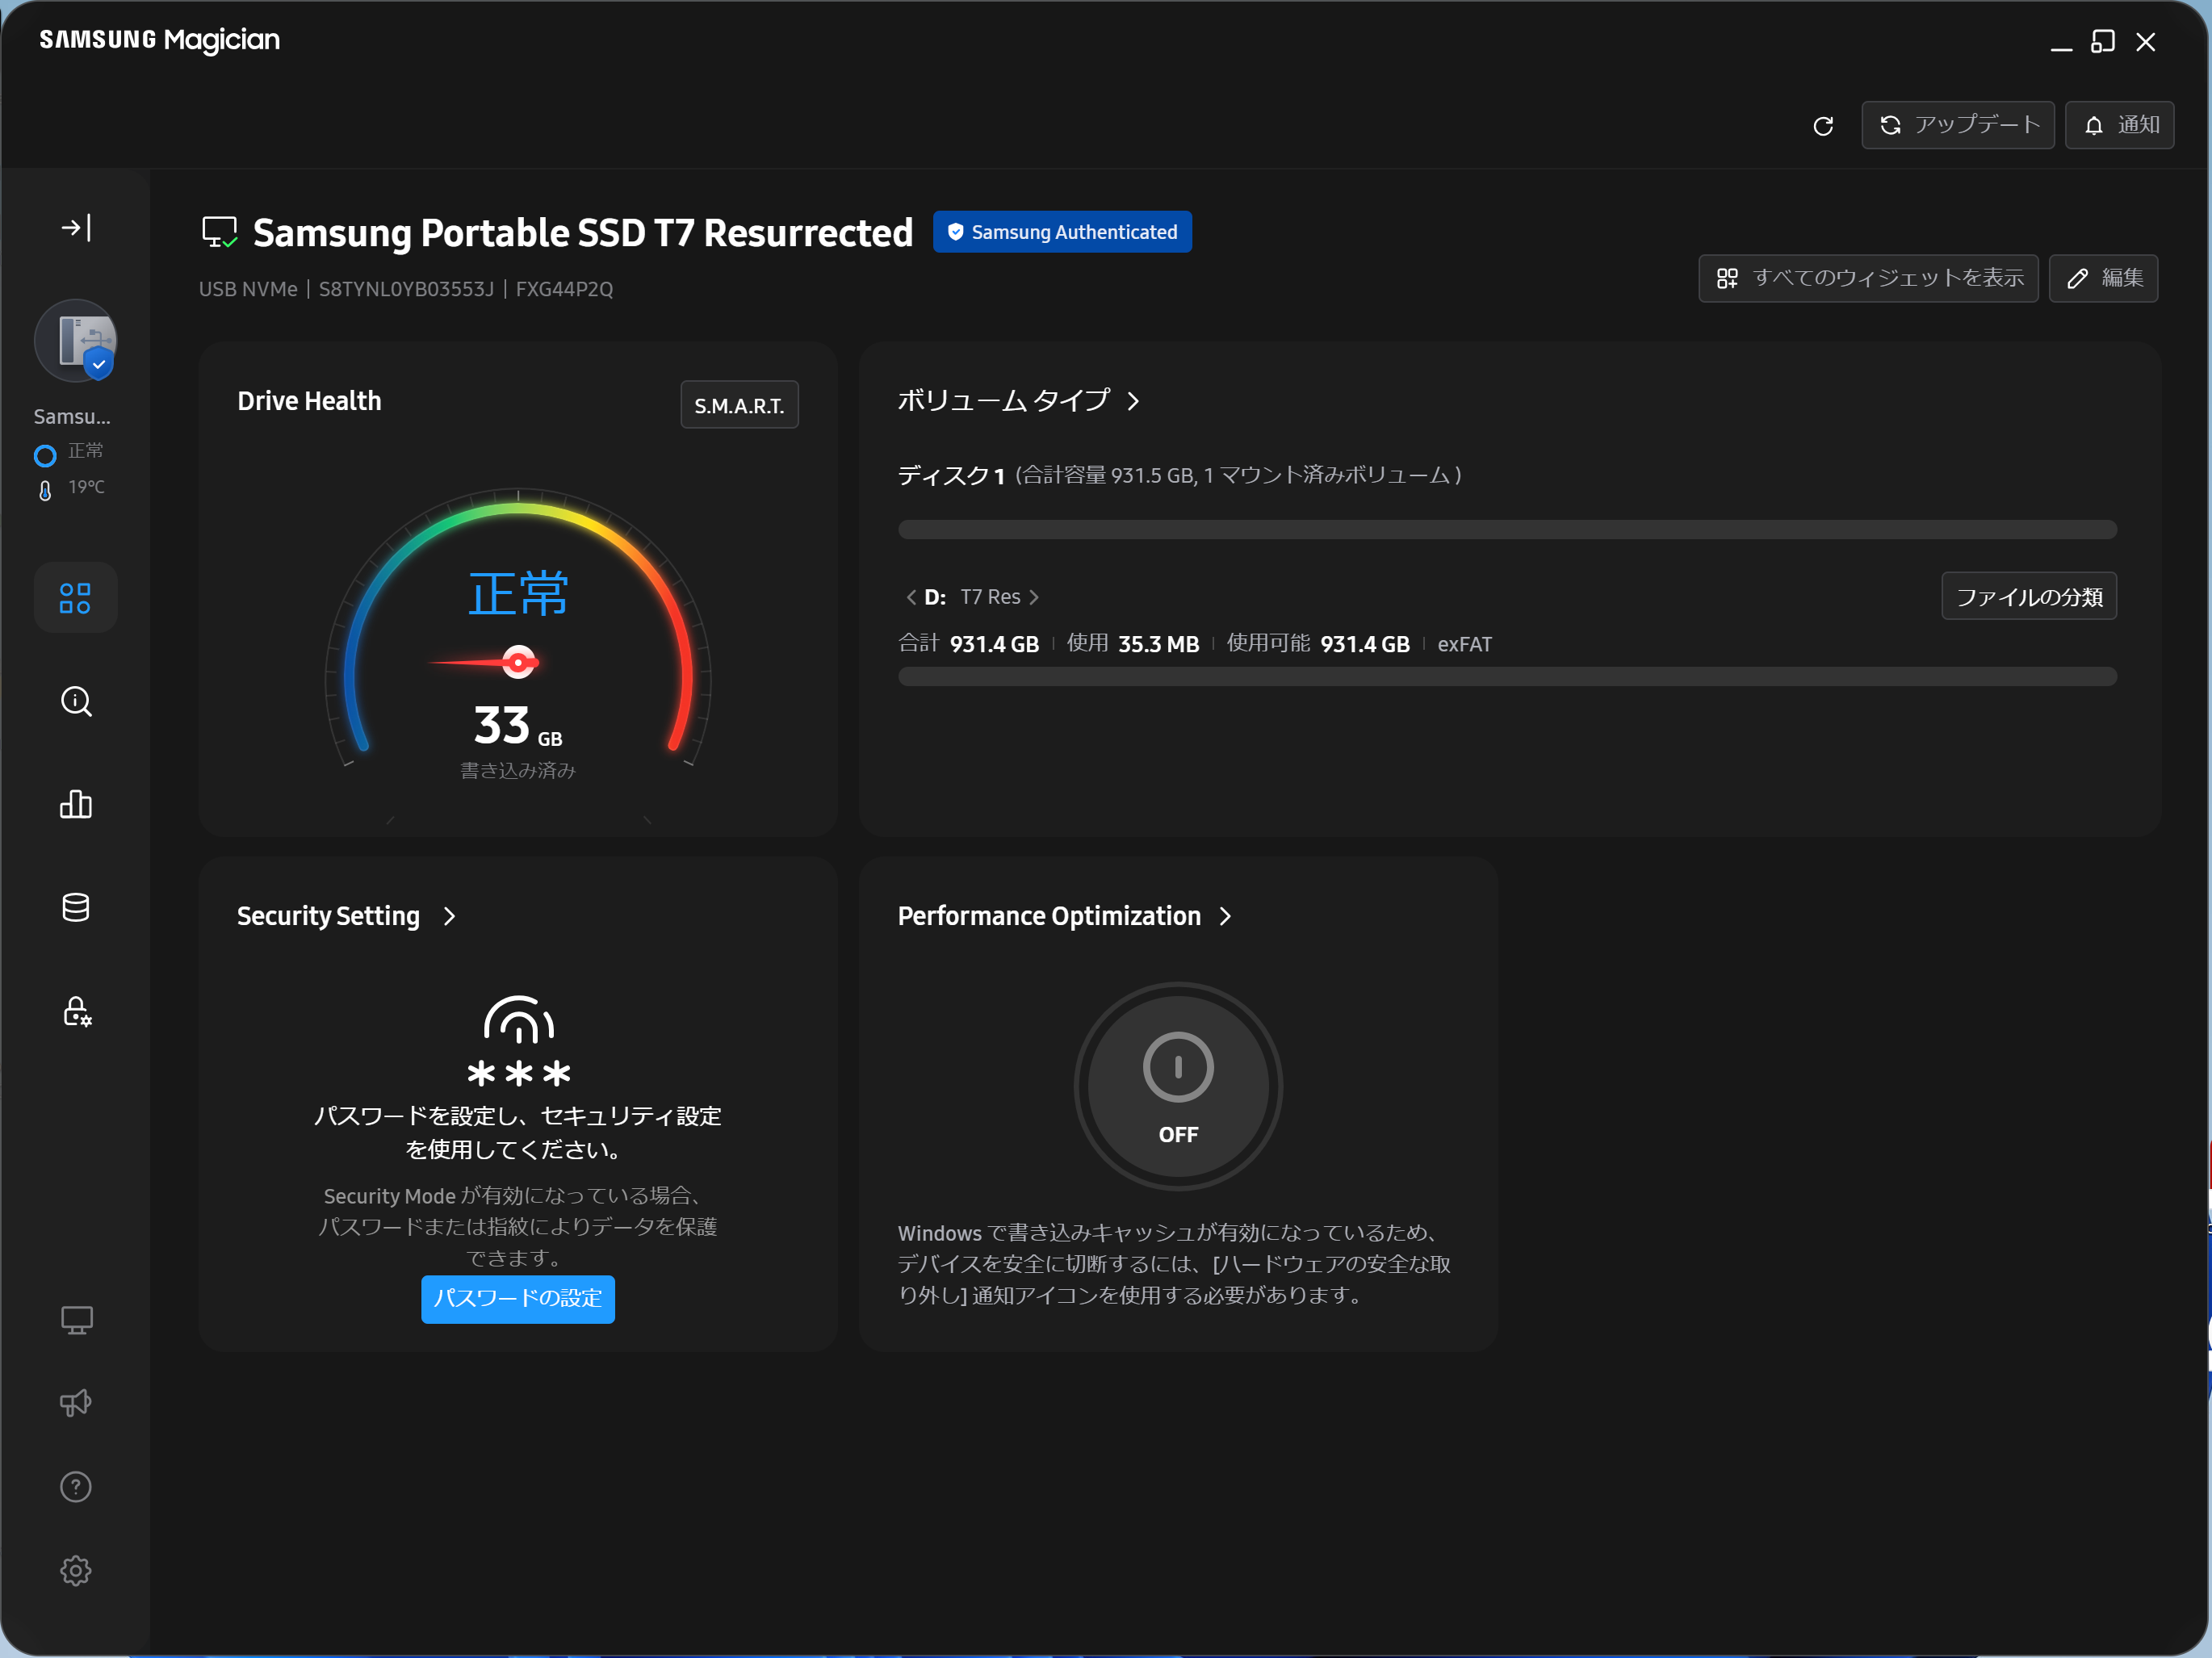The height and width of the screenshot is (1658, 2212).
Task: Go to next volume after T7 Res
Action: [1035, 597]
